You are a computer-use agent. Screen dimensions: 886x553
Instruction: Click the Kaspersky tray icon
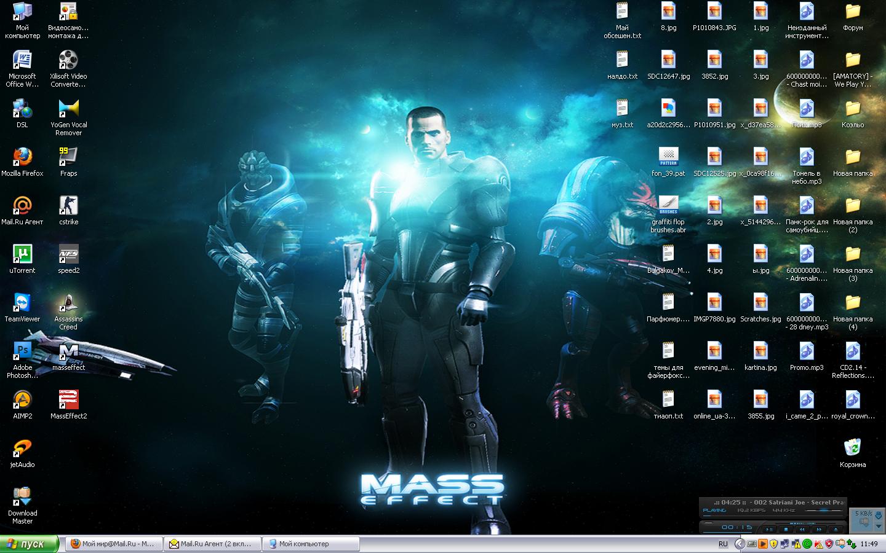coord(818,544)
